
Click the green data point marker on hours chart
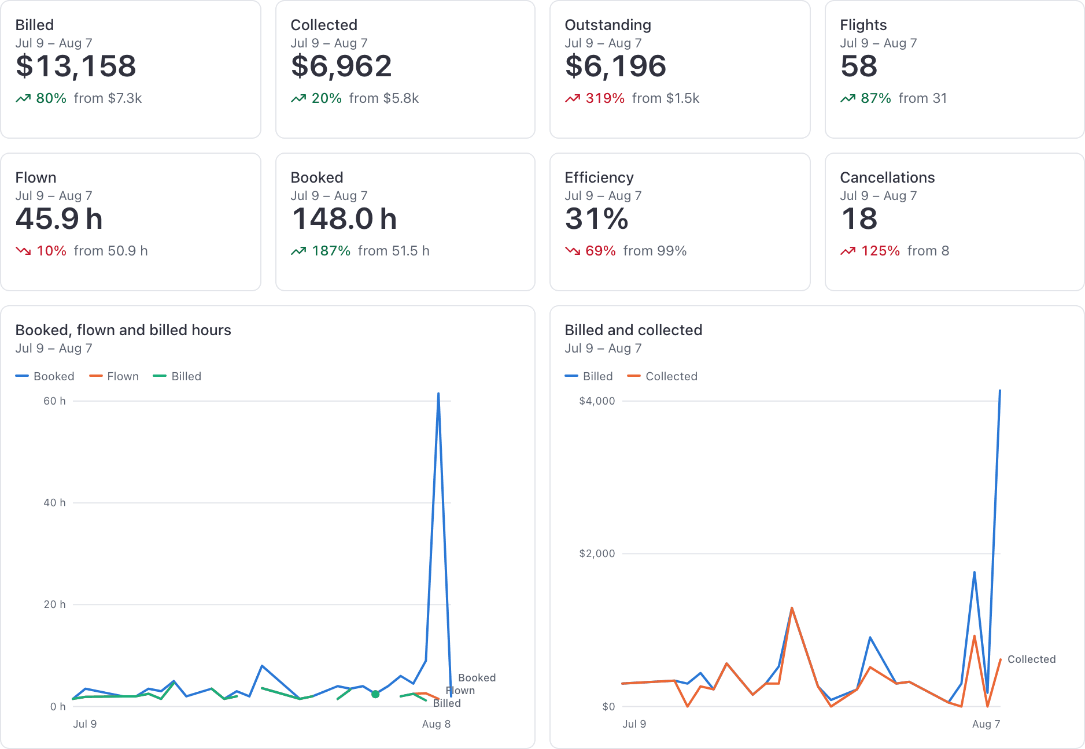pyautogui.click(x=375, y=694)
